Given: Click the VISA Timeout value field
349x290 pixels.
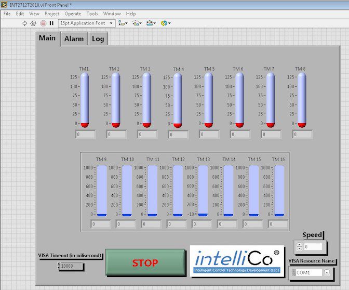Looking at the screenshot, I should [72, 266].
